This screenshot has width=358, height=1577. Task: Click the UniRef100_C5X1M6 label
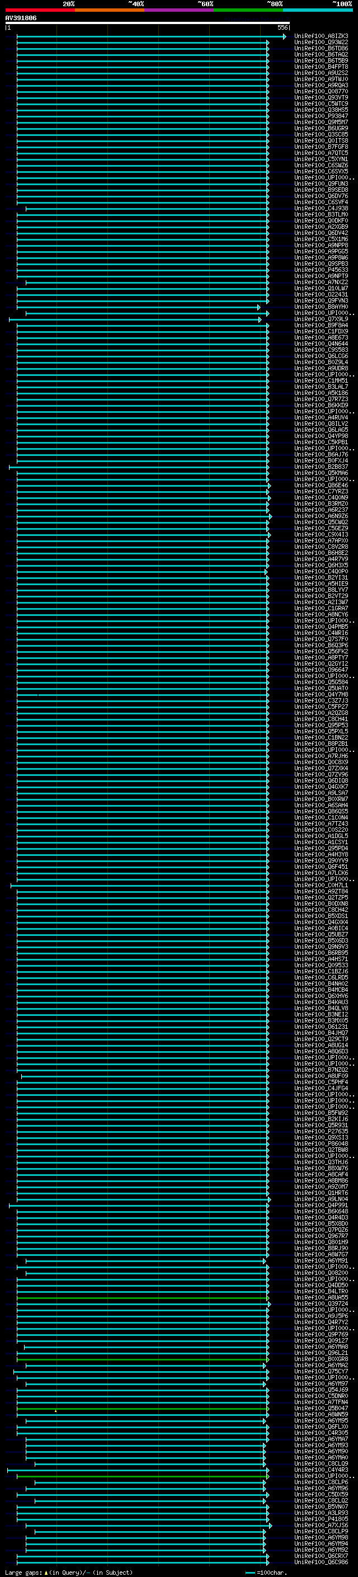[321, 239]
